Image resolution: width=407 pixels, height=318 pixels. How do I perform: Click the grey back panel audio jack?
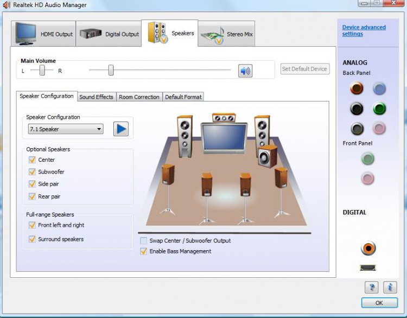[357, 129]
